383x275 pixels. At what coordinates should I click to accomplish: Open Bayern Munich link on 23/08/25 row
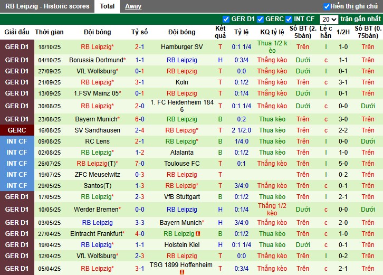pos(97,119)
